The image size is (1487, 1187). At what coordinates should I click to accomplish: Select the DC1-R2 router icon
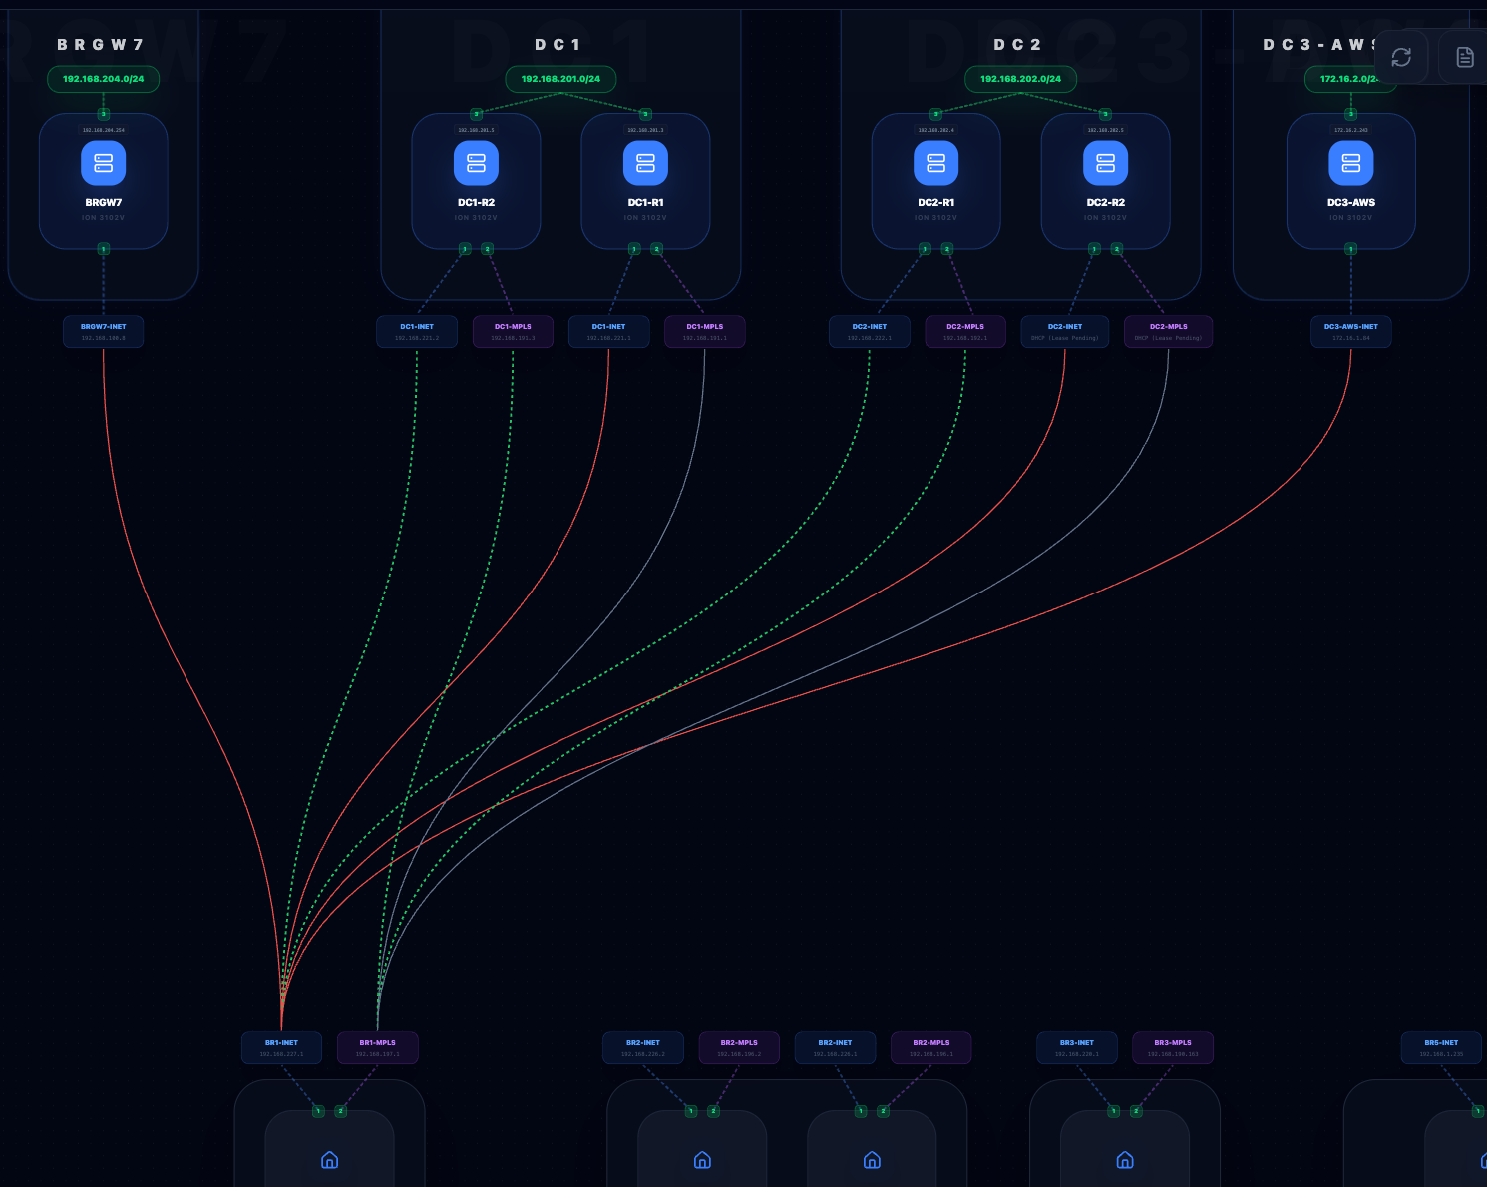coord(476,163)
